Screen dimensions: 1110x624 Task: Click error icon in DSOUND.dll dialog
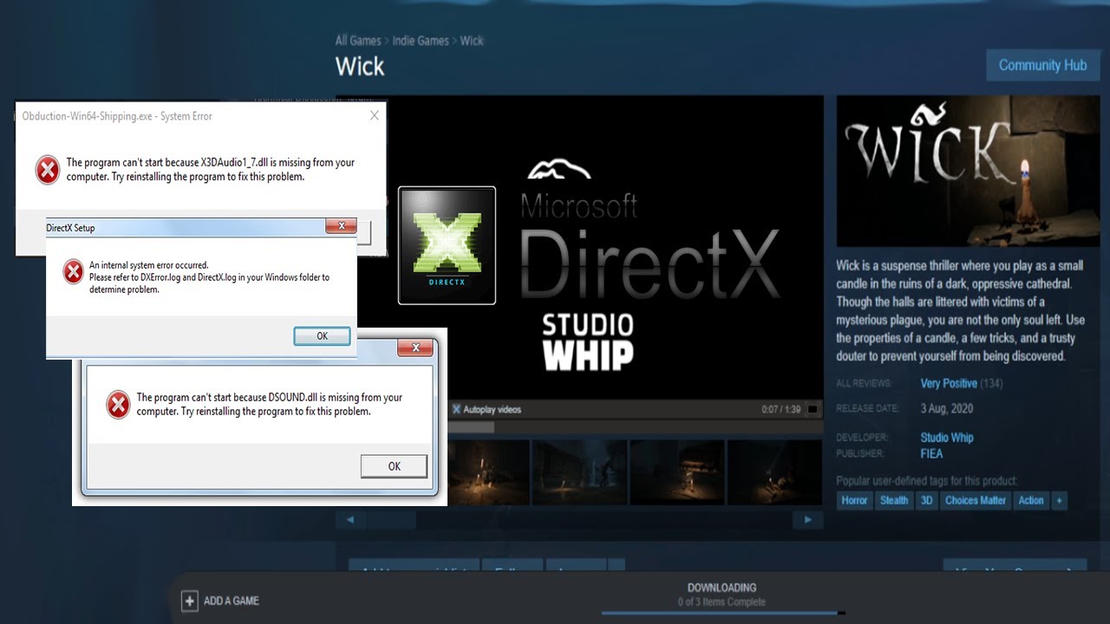point(118,405)
